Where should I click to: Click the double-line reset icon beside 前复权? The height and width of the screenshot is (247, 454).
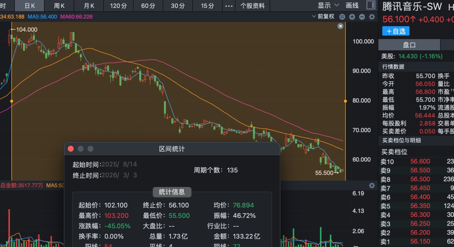(x=342, y=17)
